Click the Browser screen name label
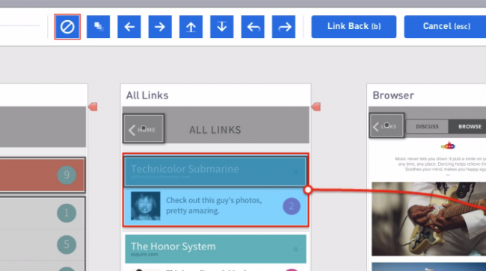The height and width of the screenshot is (271, 486). pos(393,96)
